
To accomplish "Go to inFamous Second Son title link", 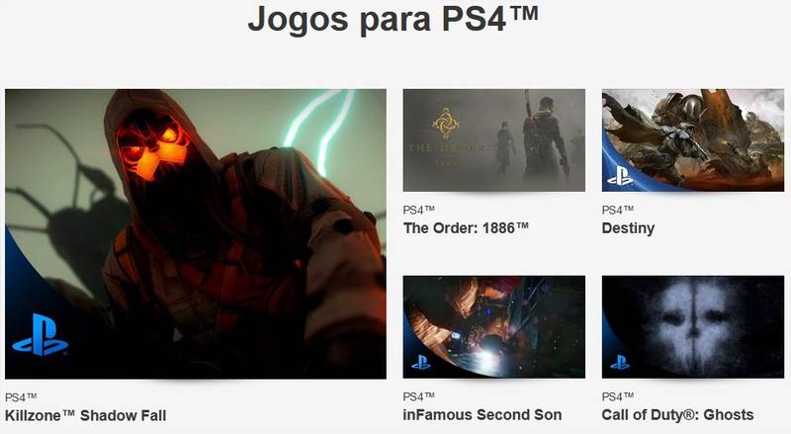I will [x=483, y=415].
